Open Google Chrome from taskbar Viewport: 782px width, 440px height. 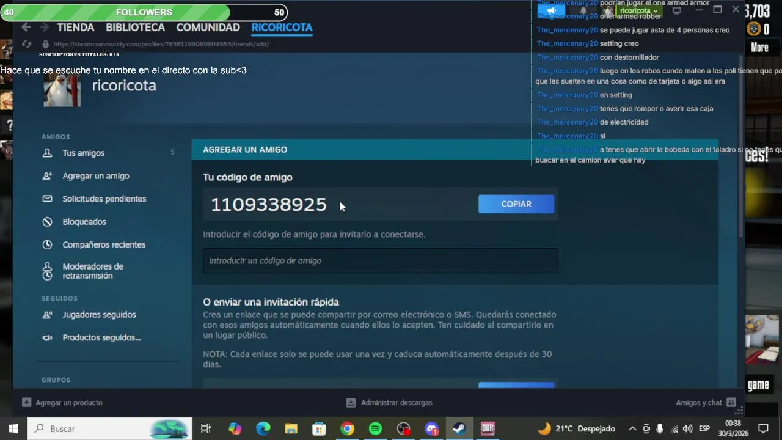[347, 429]
